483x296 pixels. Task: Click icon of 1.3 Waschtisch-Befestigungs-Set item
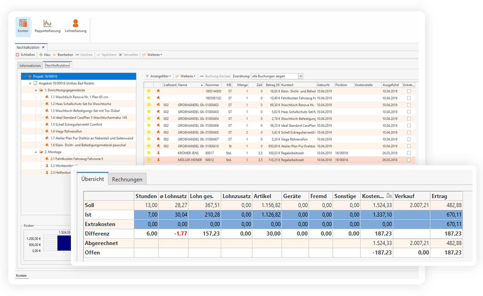pyautogui.click(x=47, y=111)
